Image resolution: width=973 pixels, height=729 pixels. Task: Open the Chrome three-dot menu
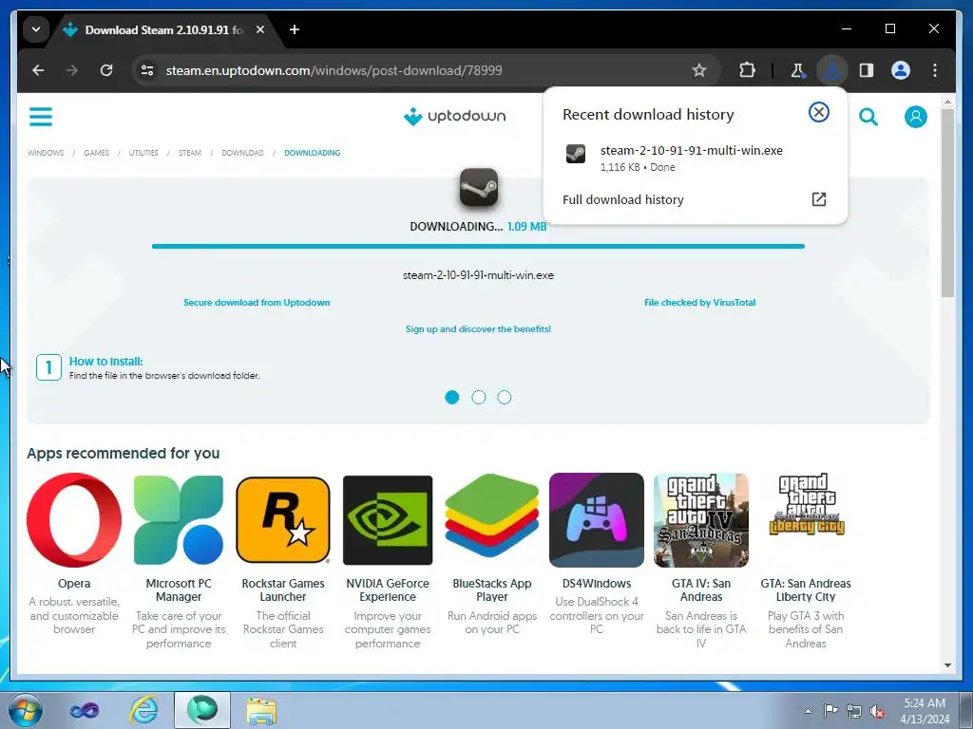click(935, 70)
